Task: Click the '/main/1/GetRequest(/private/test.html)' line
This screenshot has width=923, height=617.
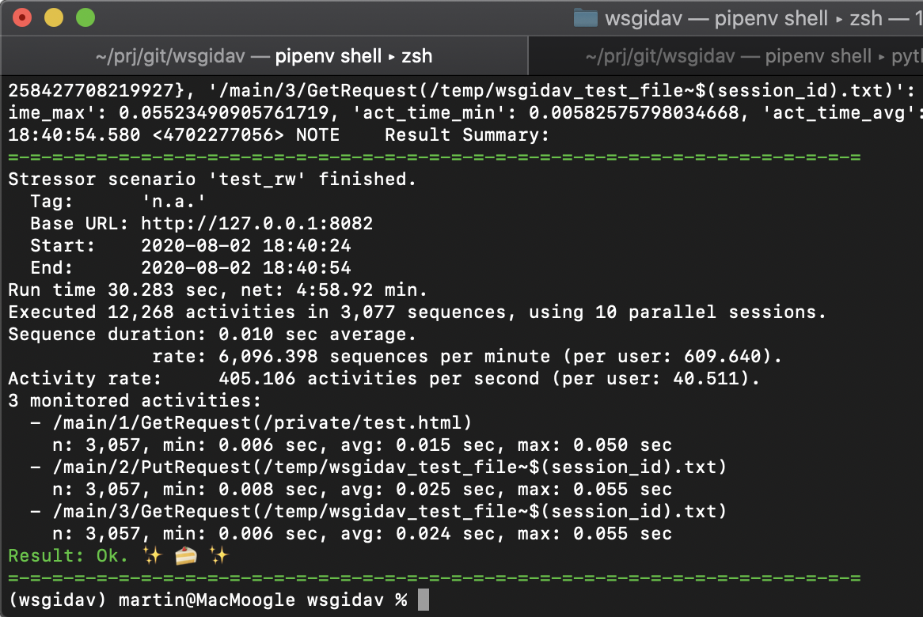Action: (x=263, y=423)
